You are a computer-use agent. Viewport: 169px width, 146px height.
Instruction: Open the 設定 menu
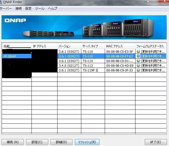28,9
